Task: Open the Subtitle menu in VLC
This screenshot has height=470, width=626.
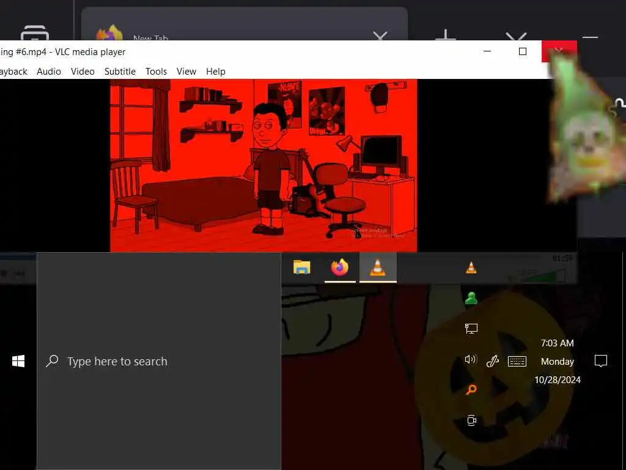Action: coord(120,72)
